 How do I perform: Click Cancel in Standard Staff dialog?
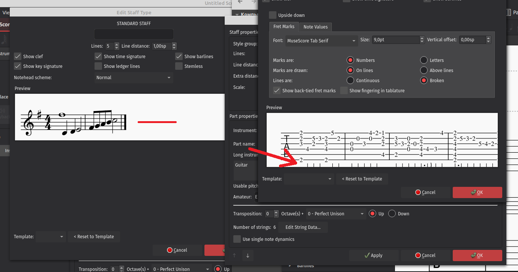point(177,250)
